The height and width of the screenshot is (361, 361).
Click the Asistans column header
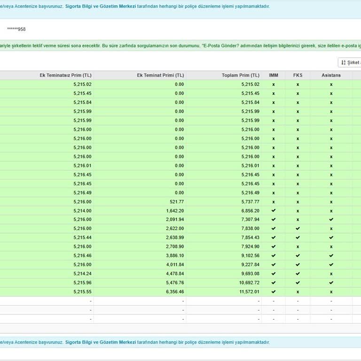pos(331,75)
